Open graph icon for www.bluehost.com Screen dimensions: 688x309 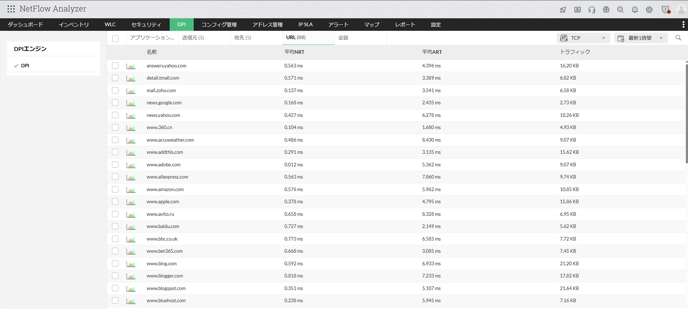click(x=131, y=301)
